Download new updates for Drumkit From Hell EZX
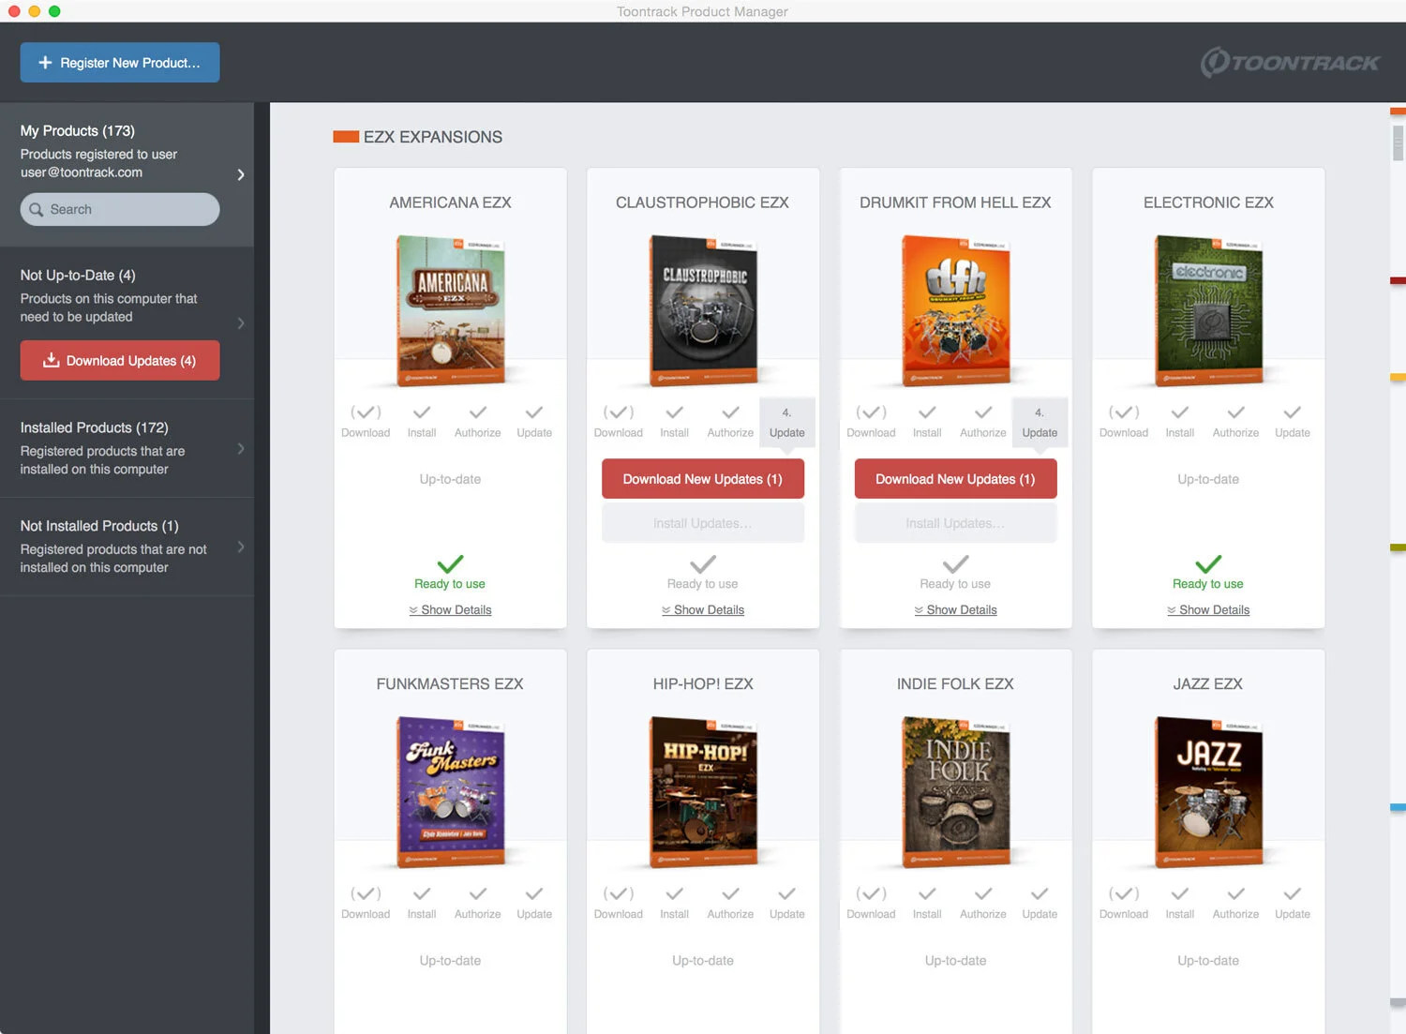The height and width of the screenshot is (1034, 1406). (956, 479)
